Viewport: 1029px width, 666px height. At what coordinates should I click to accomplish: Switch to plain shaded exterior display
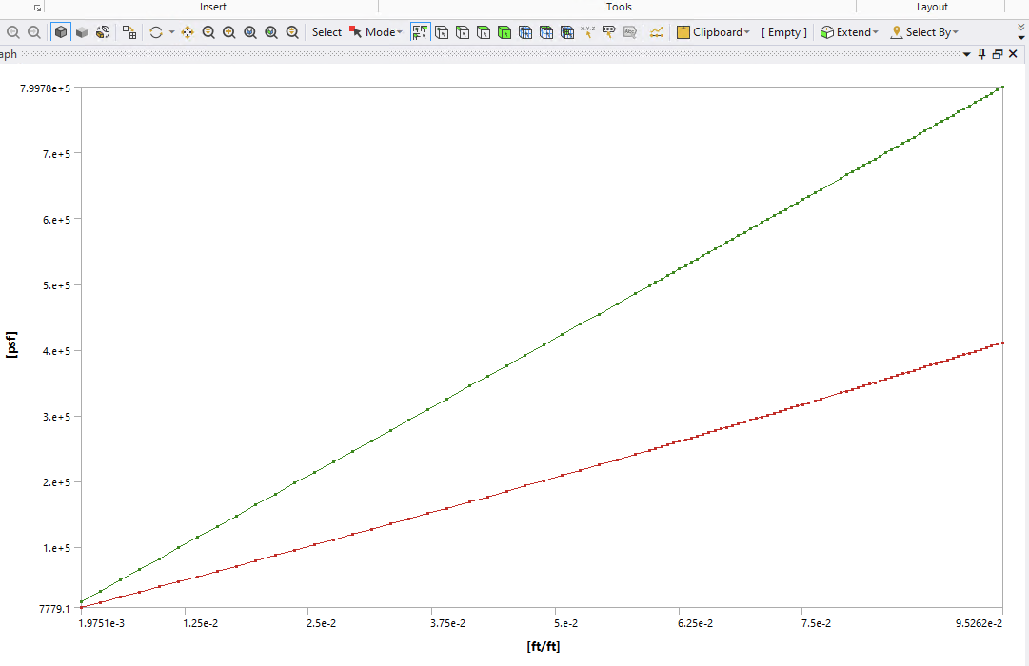click(81, 32)
